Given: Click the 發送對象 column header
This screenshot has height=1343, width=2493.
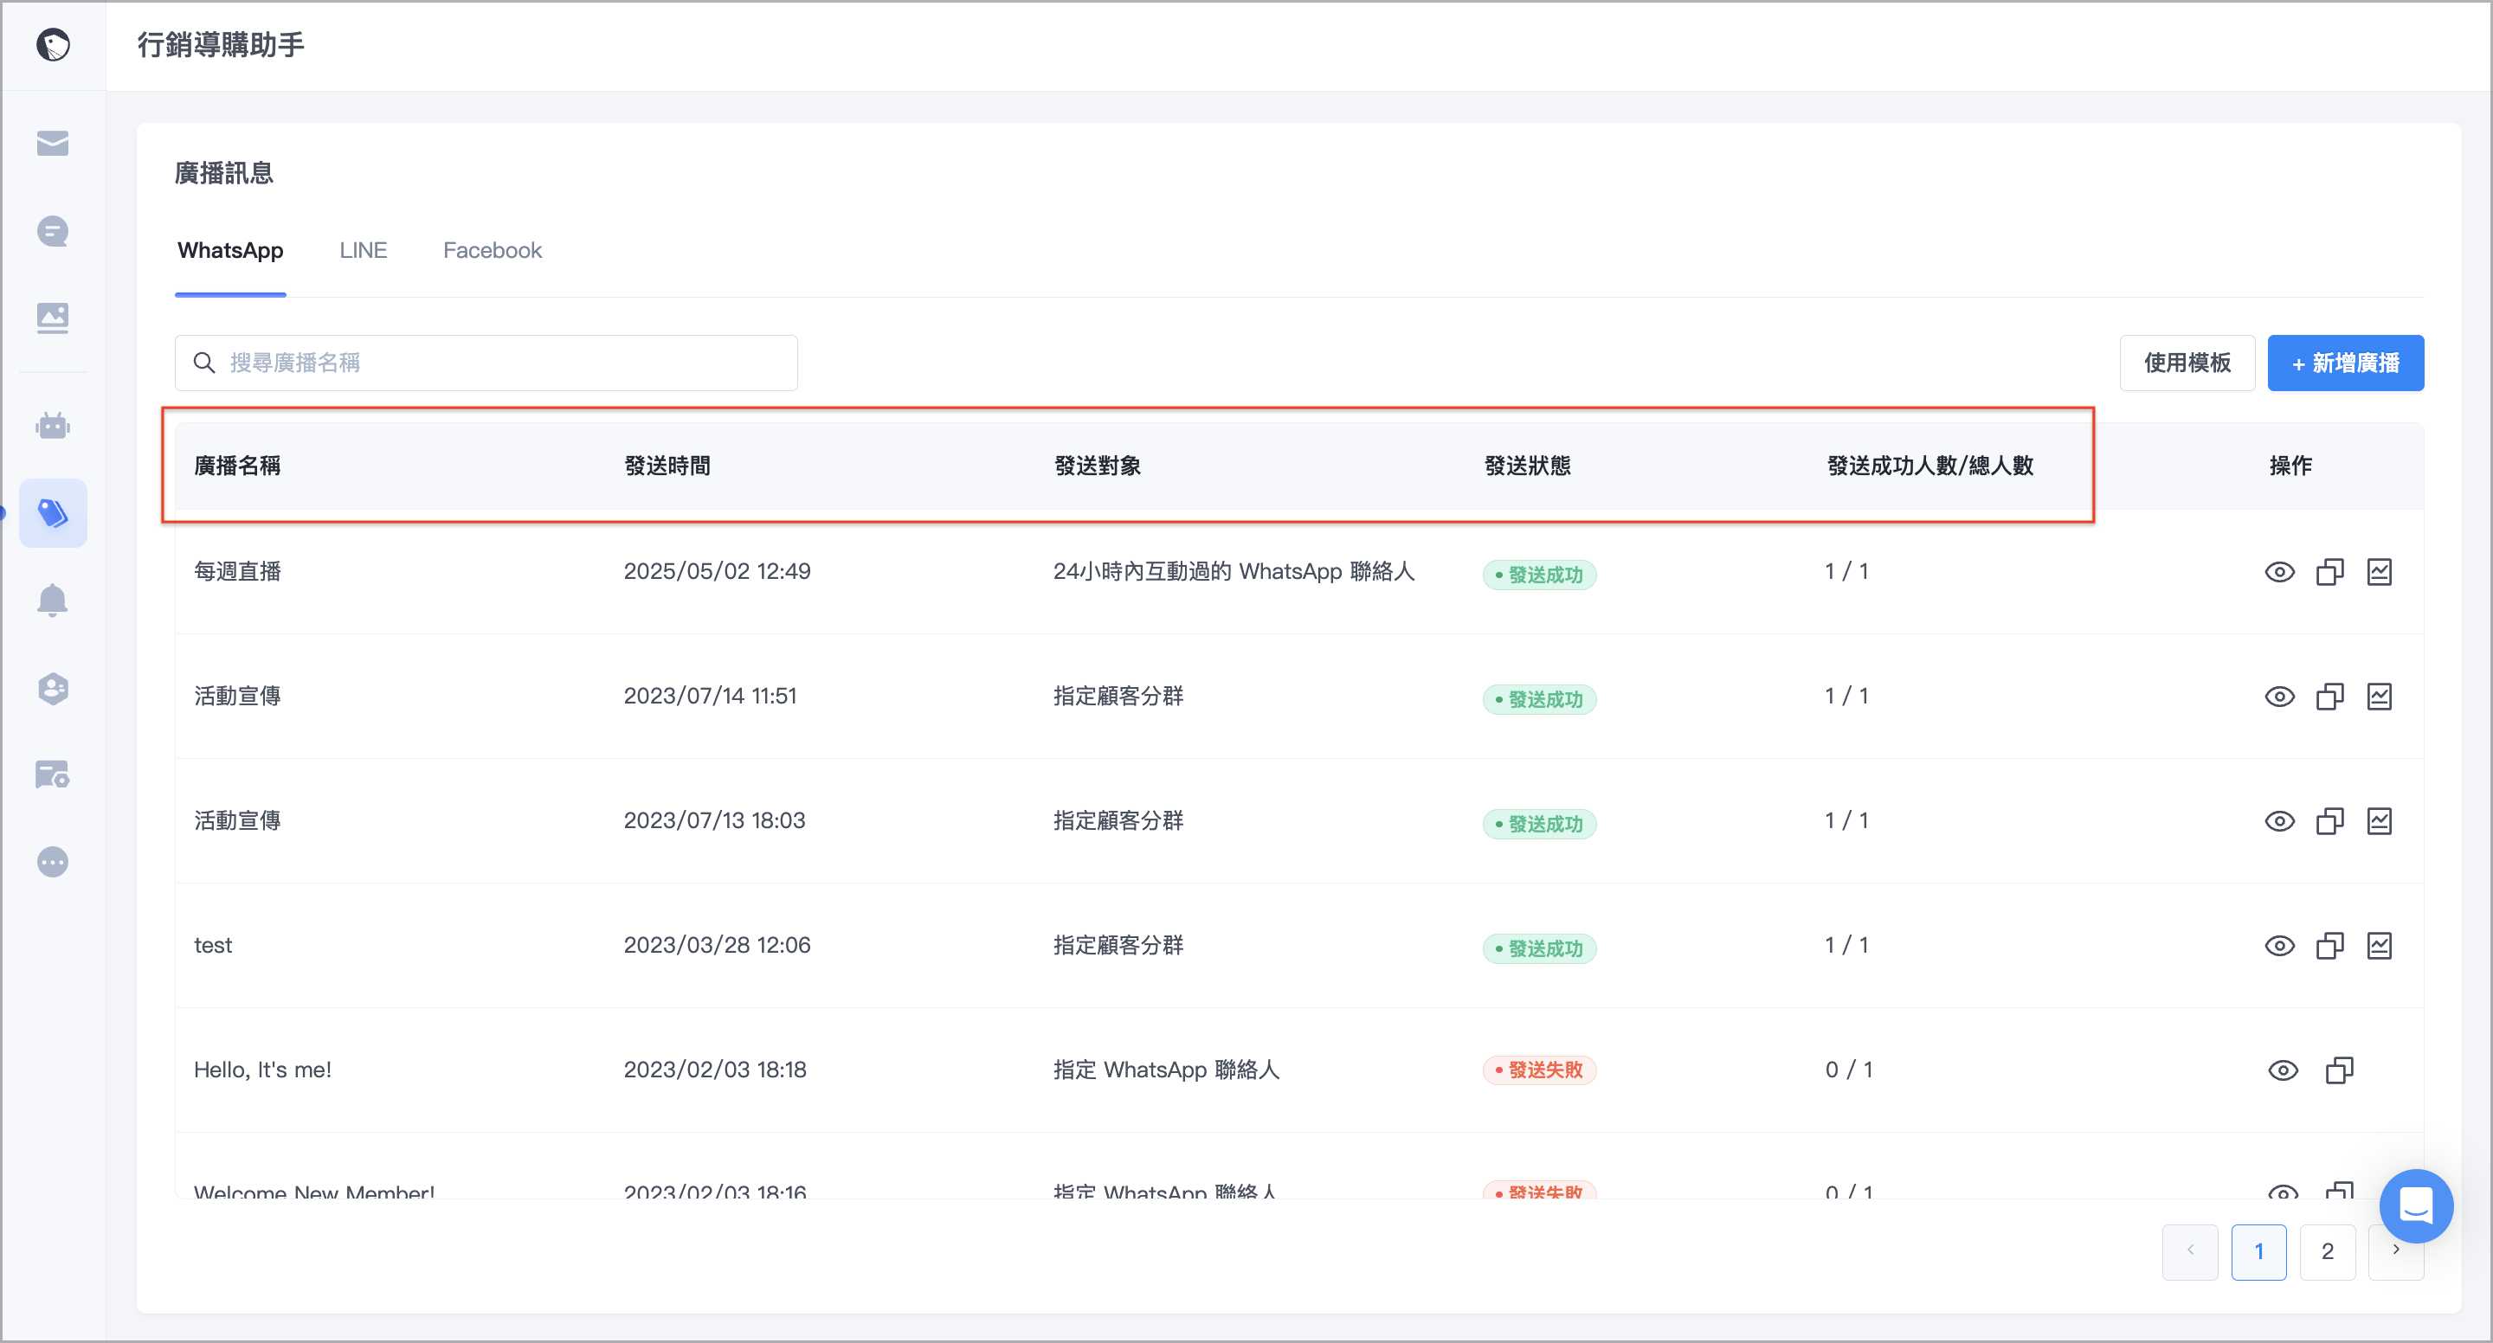Looking at the screenshot, I should [x=1098, y=466].
